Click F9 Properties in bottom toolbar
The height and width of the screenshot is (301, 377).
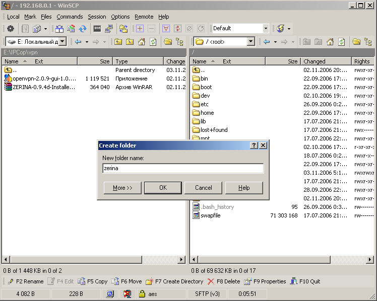(265, 281)
